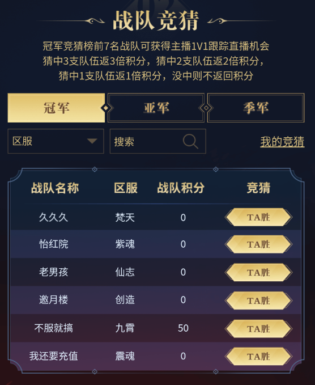The height and width of the screenshot is (385, 315).
Task: Select the 不服就搞 team name
Action: (x=53, y=328)
